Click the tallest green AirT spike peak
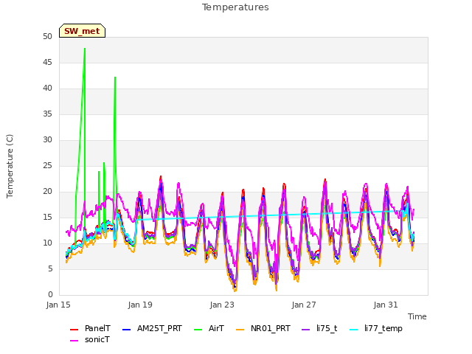The width and height of the screenshot is (472, 354). (85, 49)
